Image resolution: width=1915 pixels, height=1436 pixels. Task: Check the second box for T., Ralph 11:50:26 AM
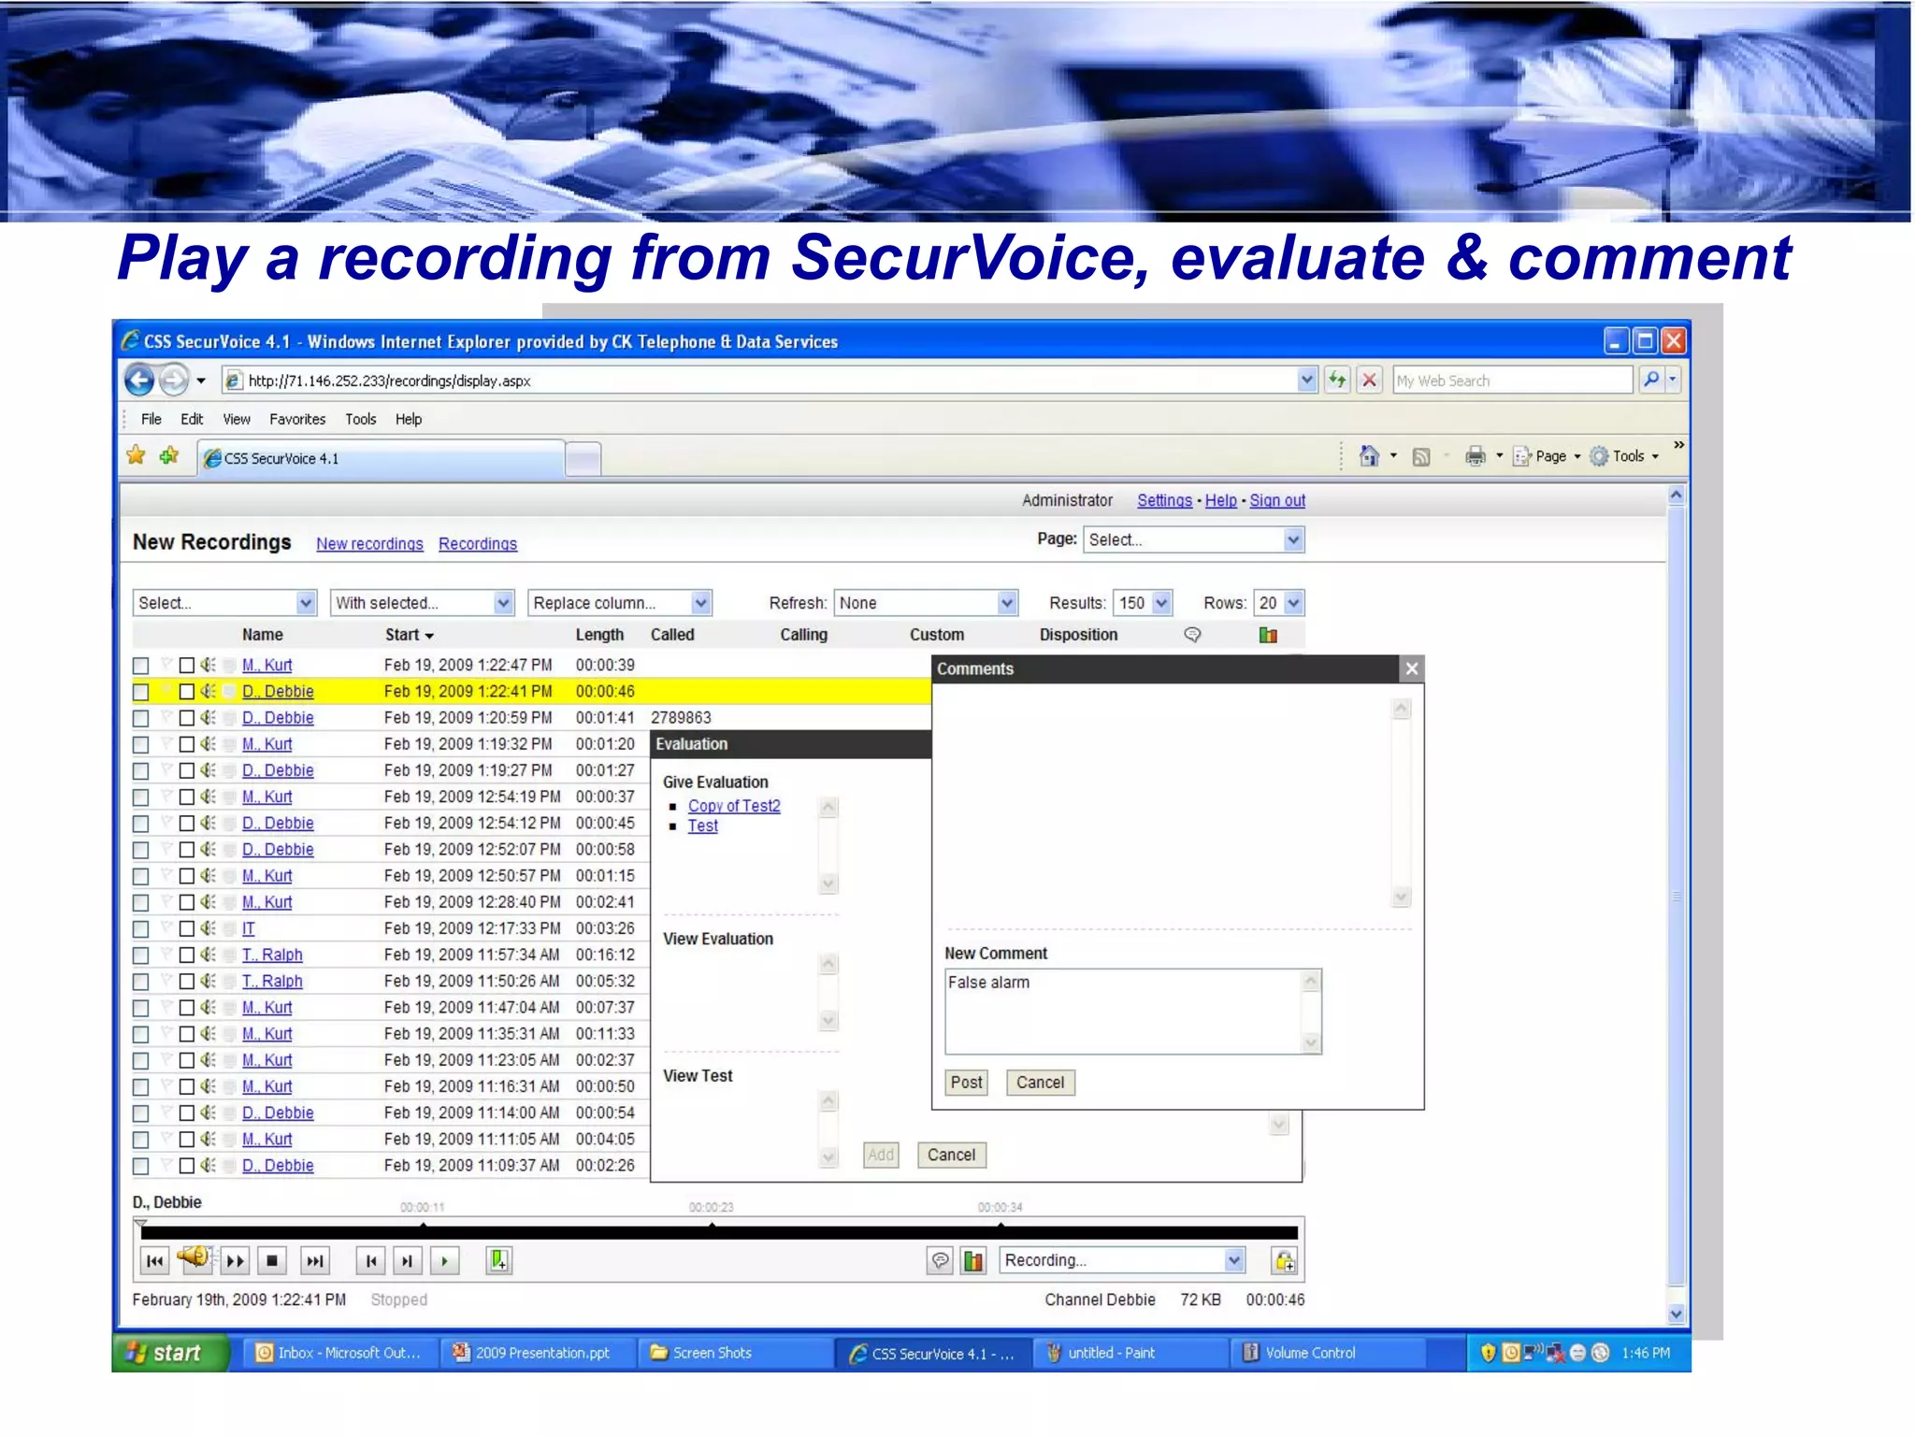[x=187, y=982]
